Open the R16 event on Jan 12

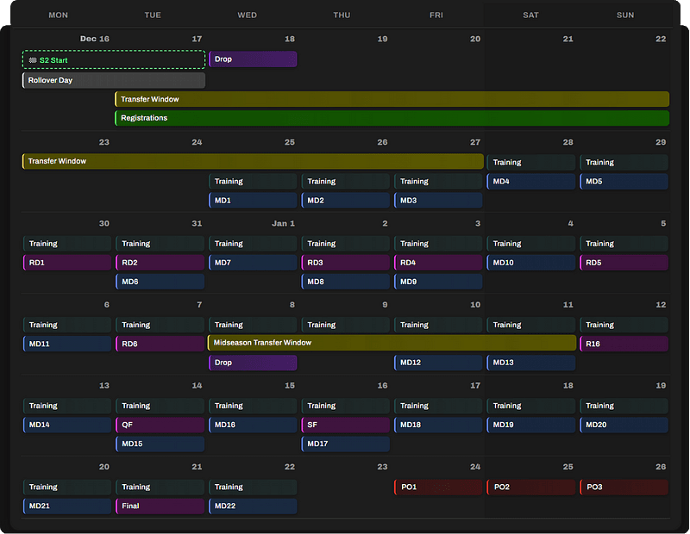(624, 344)
